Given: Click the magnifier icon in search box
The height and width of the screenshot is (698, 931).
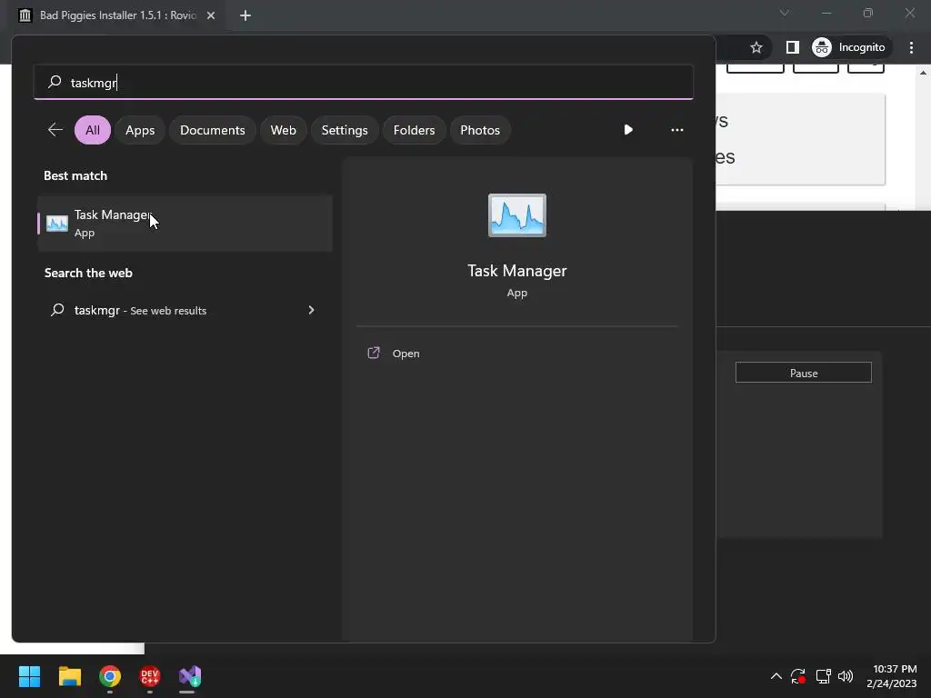Looking at the screenshot, I should click(55, 82).
